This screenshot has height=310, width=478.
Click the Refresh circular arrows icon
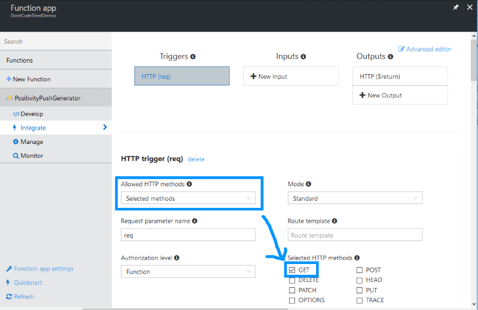(9, 297)
